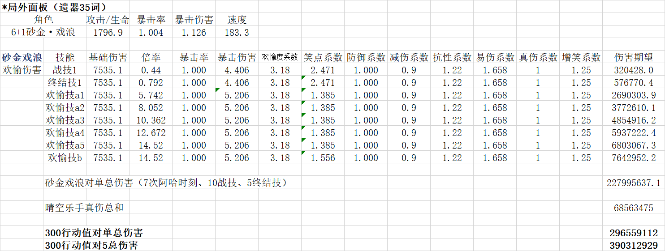Select the '战技1' skill row cell
The image size is (665, 251).
point(65,70)
